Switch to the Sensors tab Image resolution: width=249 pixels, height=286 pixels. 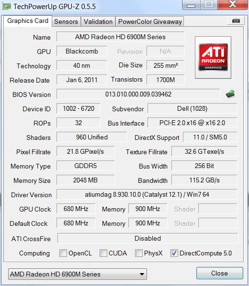point(66,21)
